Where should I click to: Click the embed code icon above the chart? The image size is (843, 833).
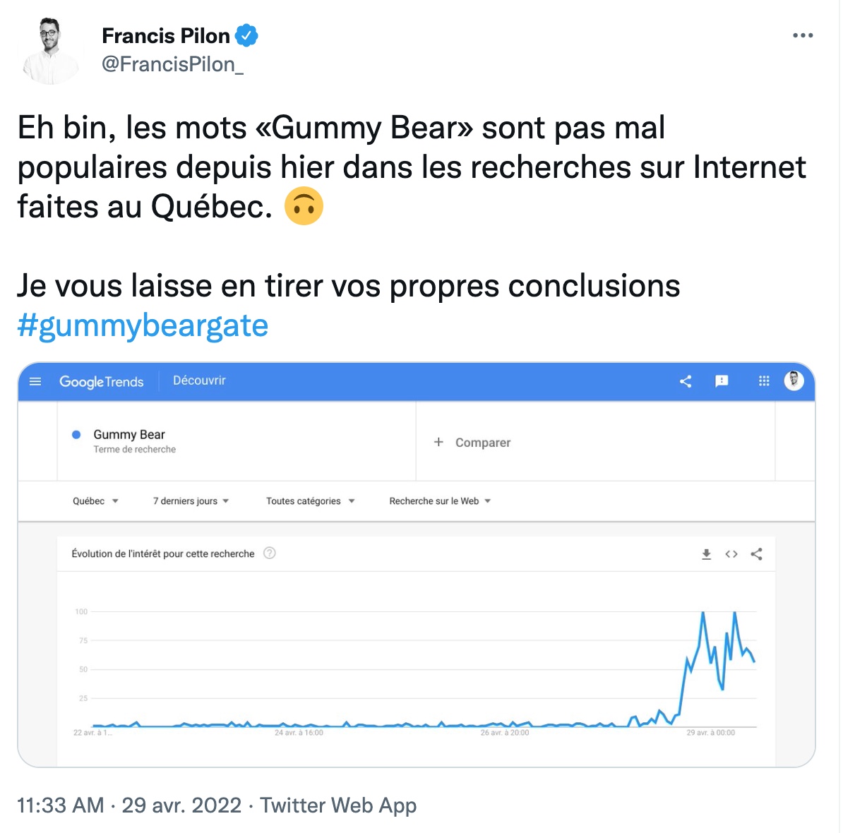(731, 554)
